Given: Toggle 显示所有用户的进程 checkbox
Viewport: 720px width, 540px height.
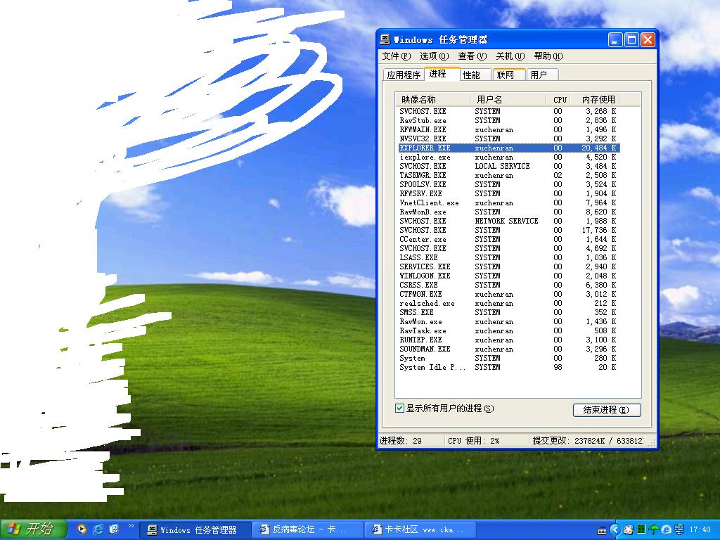Looking at the screenshot, I should tap(399, 409).
